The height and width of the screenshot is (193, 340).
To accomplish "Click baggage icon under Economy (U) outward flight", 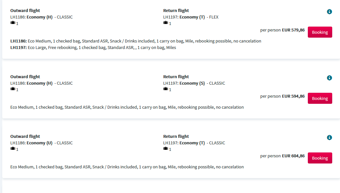I will (x=13, y=149).
